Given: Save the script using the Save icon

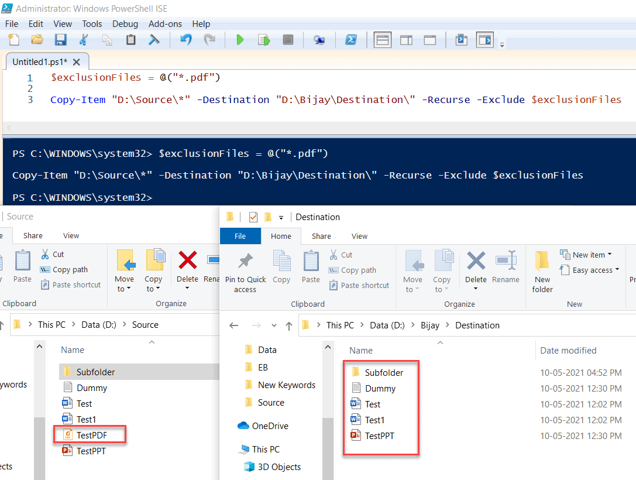Looking at the screenshot, I should pos(60,40).
